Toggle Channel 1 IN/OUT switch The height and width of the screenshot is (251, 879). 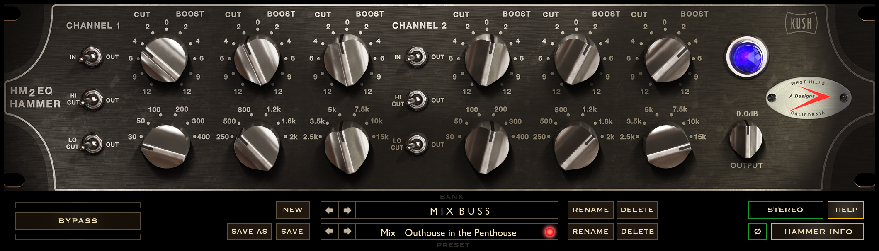[92, 57]
